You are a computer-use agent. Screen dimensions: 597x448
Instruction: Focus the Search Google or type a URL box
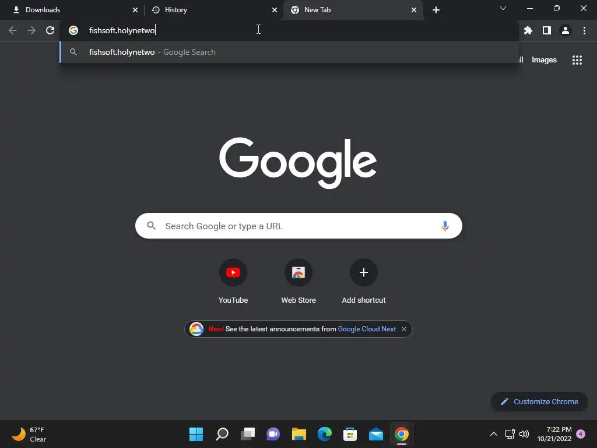(x=298, y=226)
